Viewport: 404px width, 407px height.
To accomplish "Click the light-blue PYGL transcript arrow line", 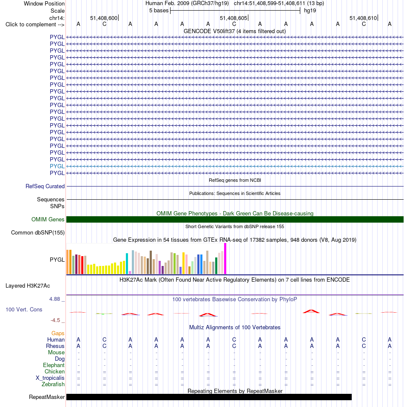I will coord(235,166).
